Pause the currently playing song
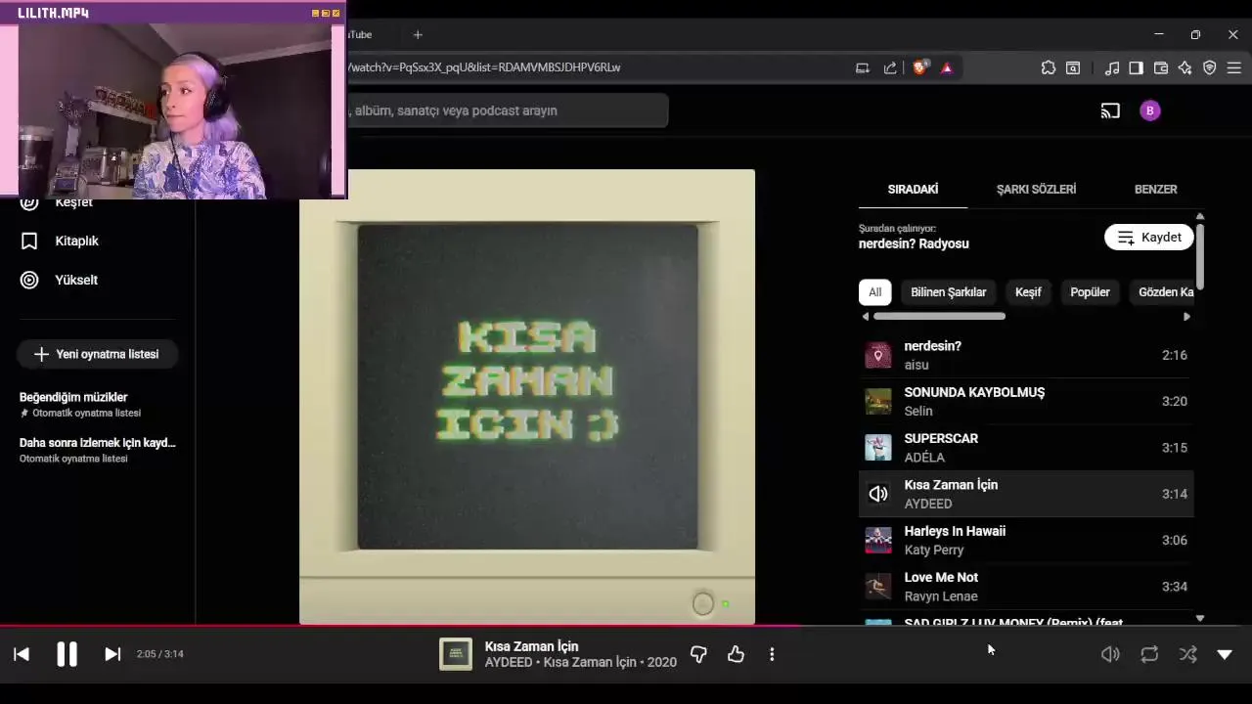Viewport: 1252px width, 704px height. tap(67, 654)
